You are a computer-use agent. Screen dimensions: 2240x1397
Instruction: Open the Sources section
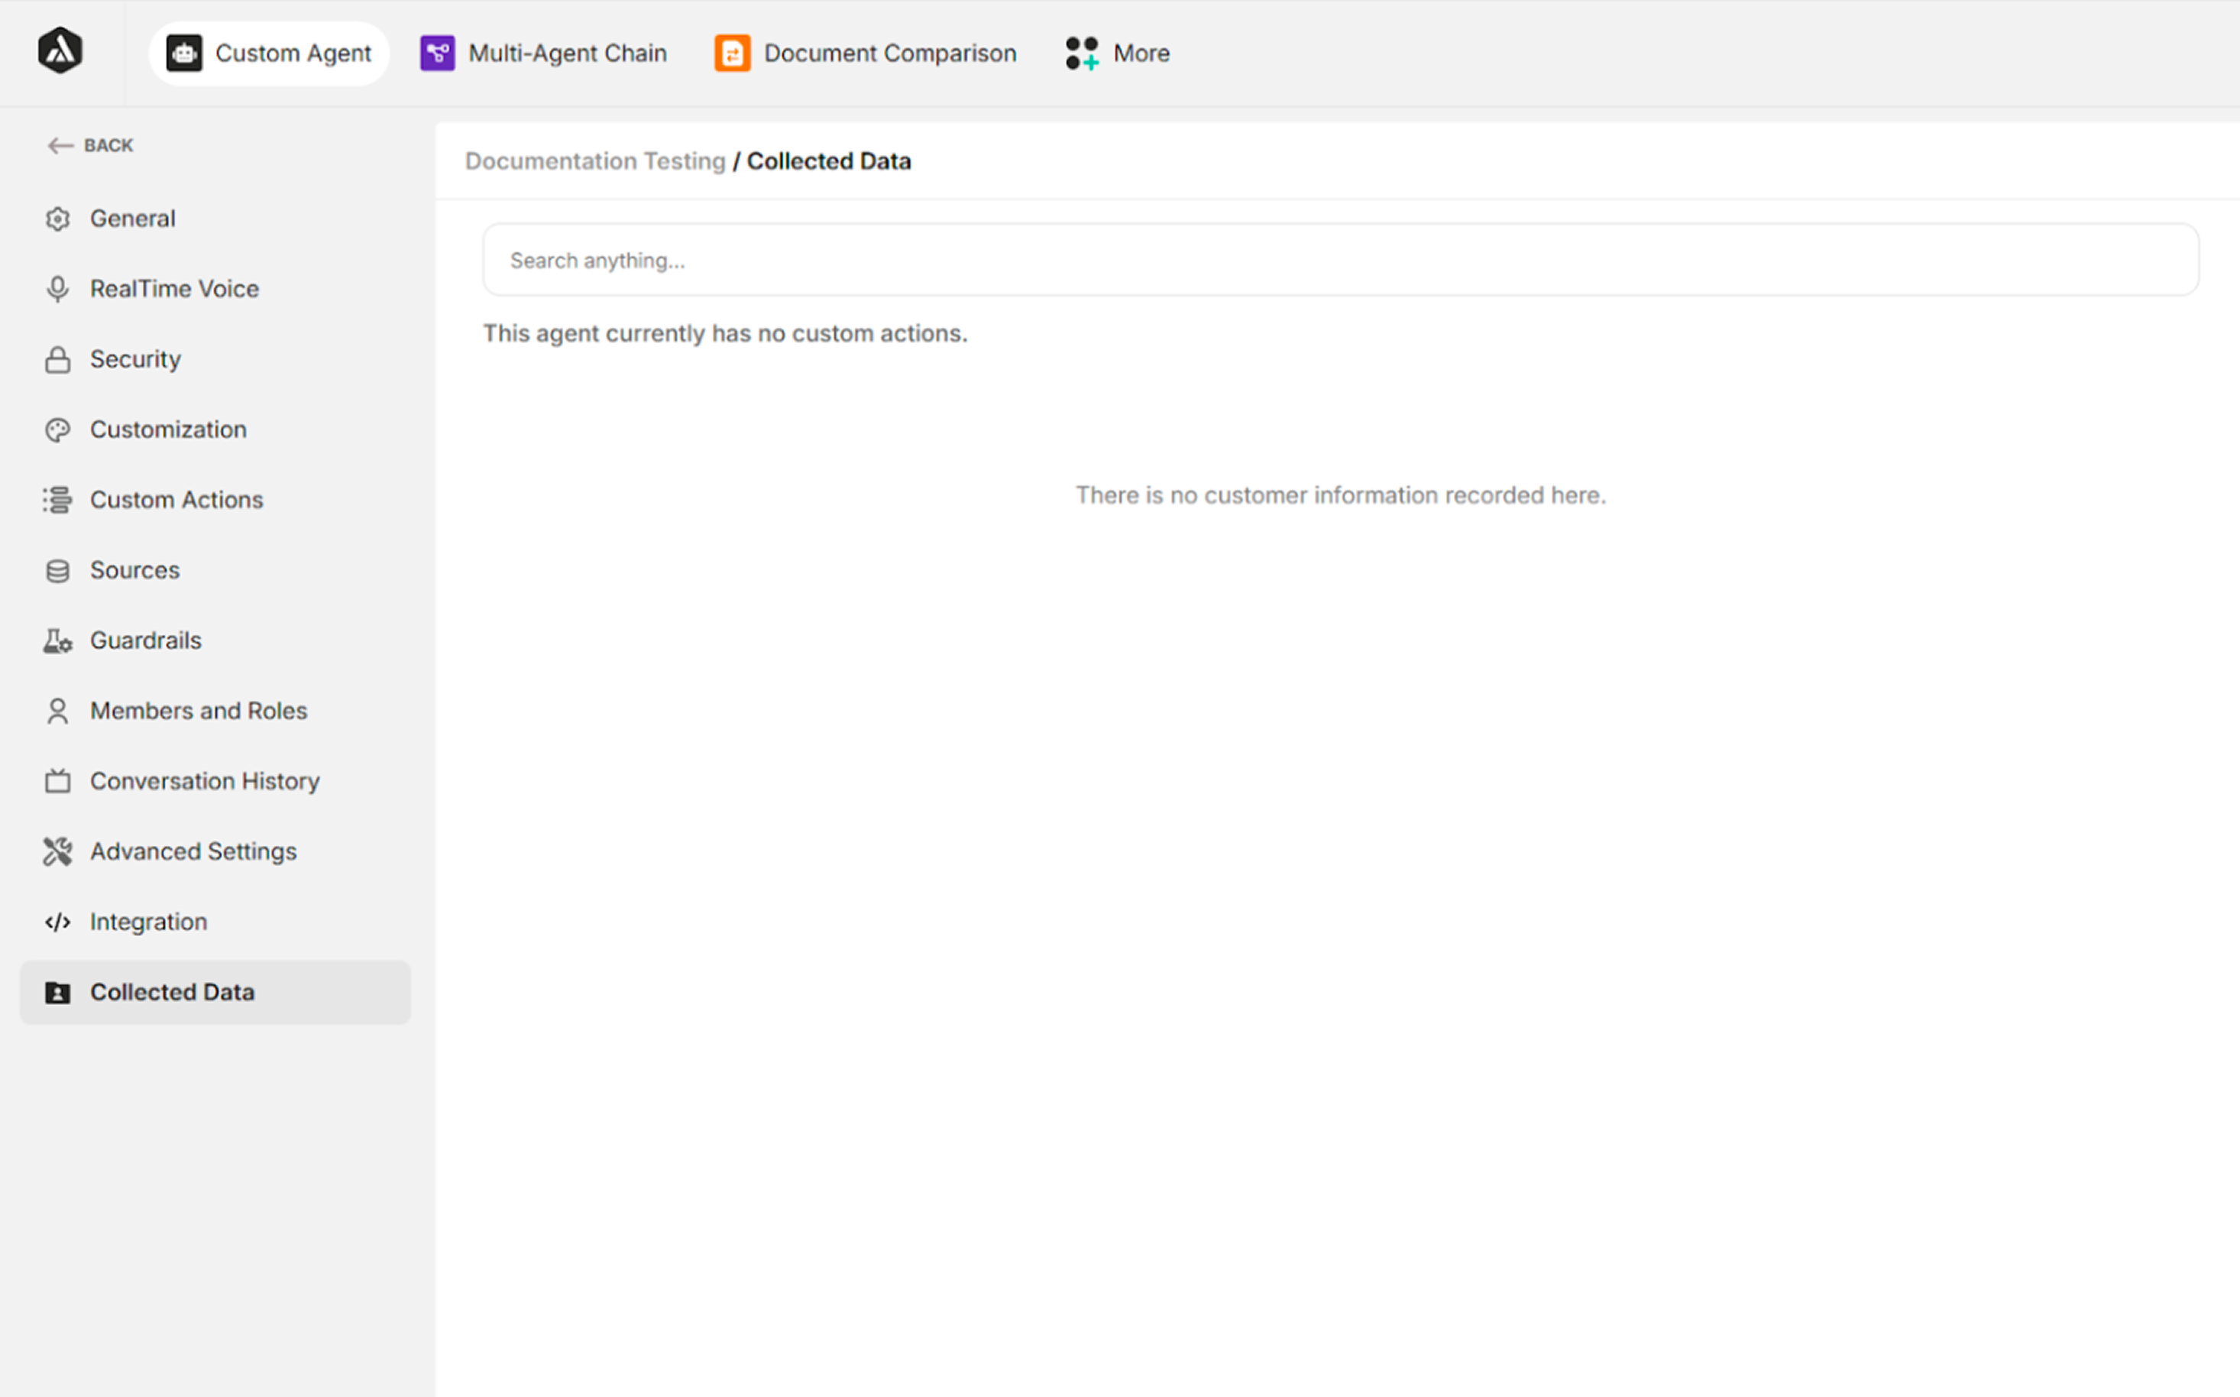(135, 570)
